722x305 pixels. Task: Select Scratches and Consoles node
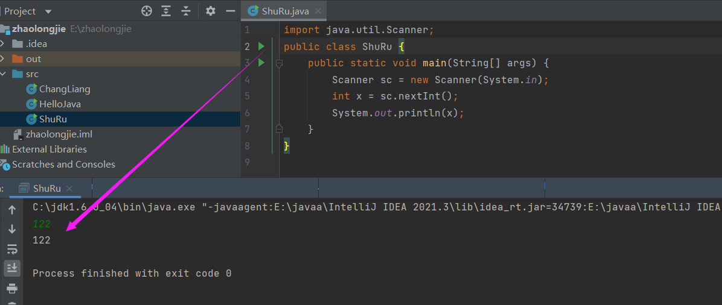pos(63,164)
